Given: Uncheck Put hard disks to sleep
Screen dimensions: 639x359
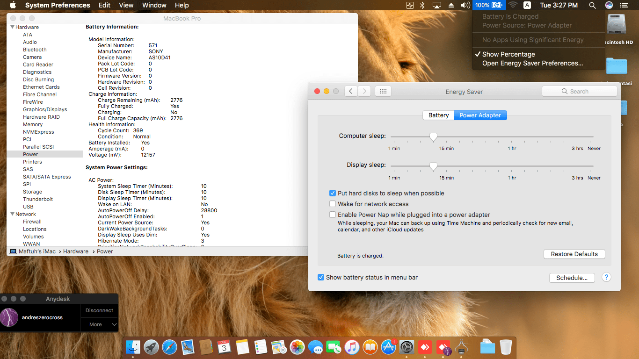Looking at the screenshot, I should point(333,193).
